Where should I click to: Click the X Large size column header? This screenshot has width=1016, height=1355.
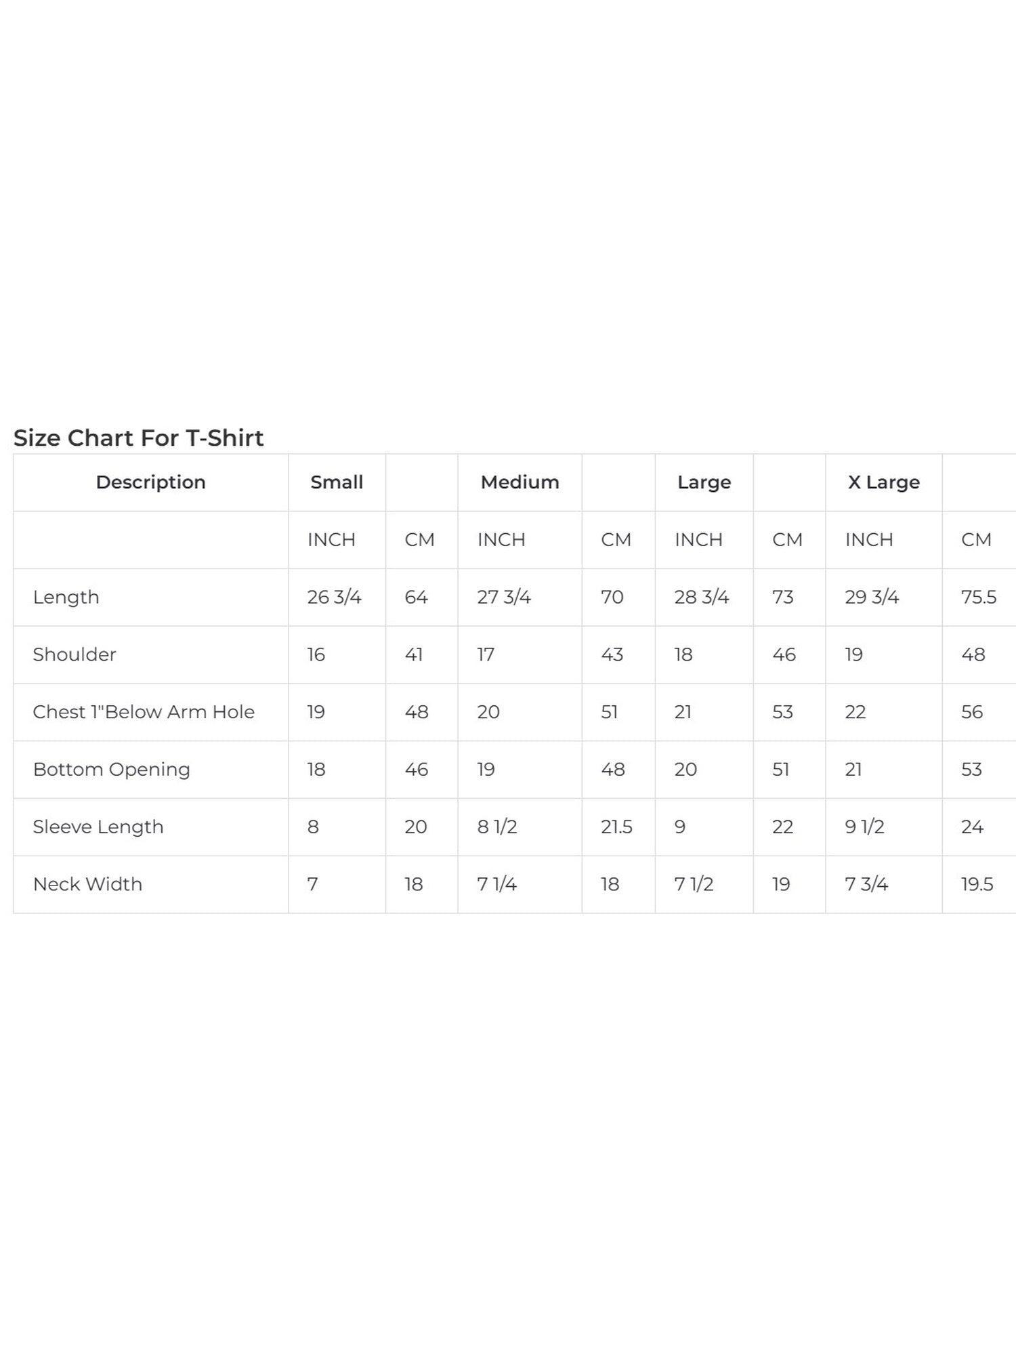tap(883, 482)
